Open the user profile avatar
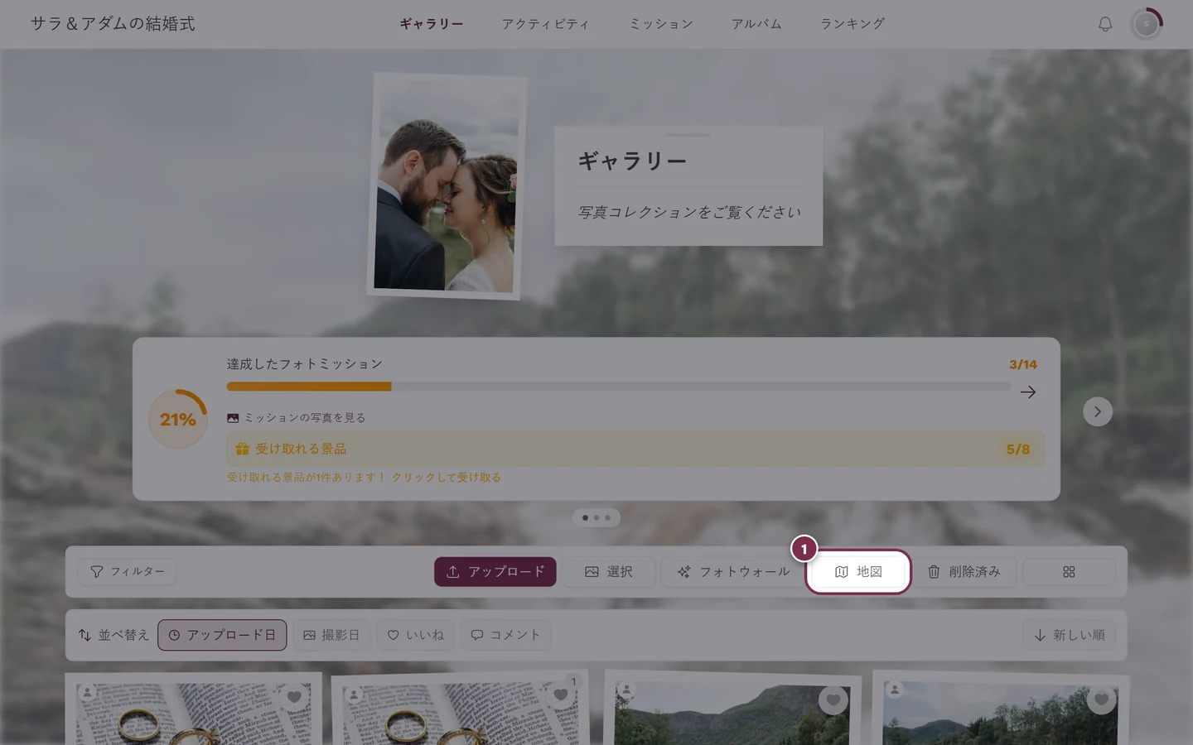The height and width of the screenshot is (745, 1193). [1147, 24]
